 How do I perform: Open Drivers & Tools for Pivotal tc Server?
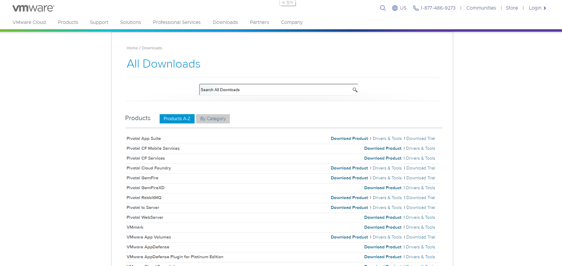click(387, 207)
